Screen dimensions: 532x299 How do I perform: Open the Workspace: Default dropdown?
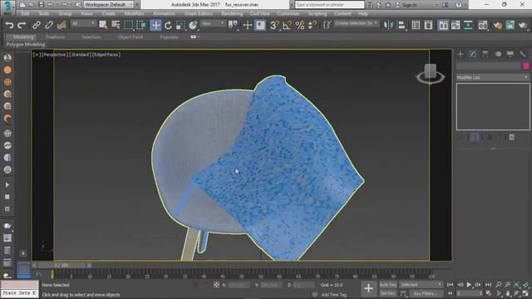[x=109, y=5]
